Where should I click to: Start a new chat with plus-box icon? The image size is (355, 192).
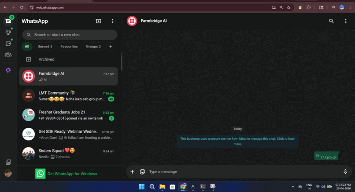click(99, 21)
